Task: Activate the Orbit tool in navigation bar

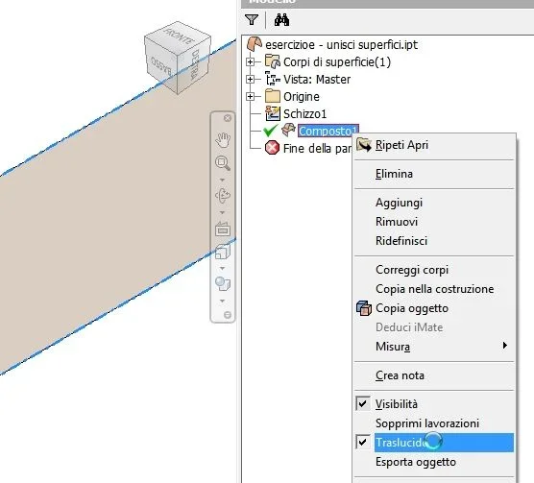Action: [x=223, y=195]
